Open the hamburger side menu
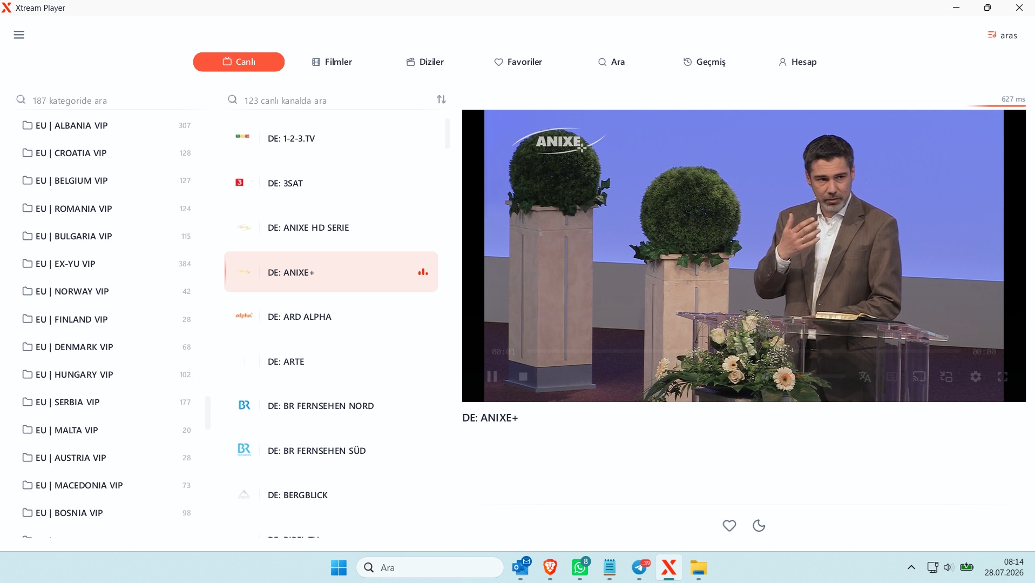The image size is (1035, 583). coord(19,35)
